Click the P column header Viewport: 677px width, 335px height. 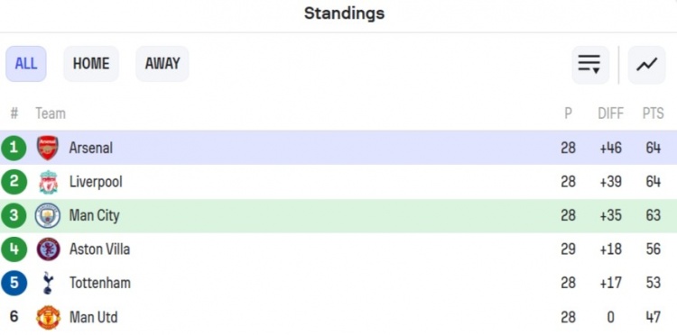coord(568,113)
